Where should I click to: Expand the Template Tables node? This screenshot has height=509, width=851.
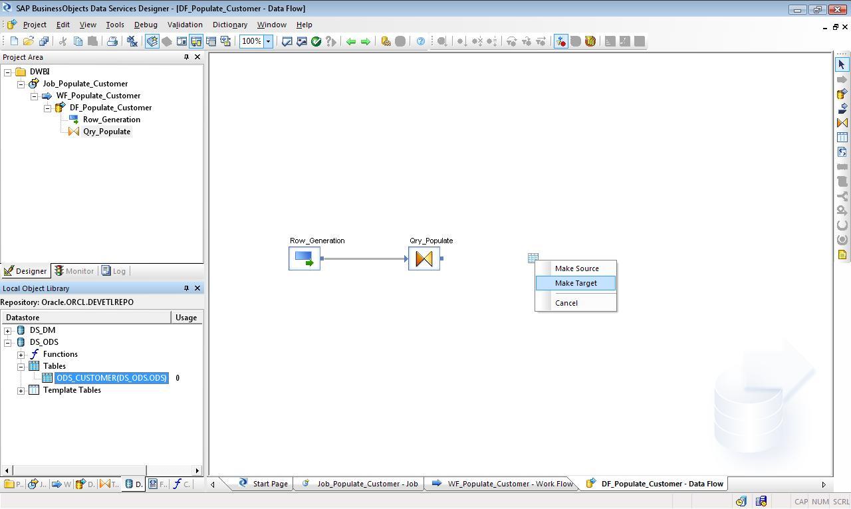[21, 390]
